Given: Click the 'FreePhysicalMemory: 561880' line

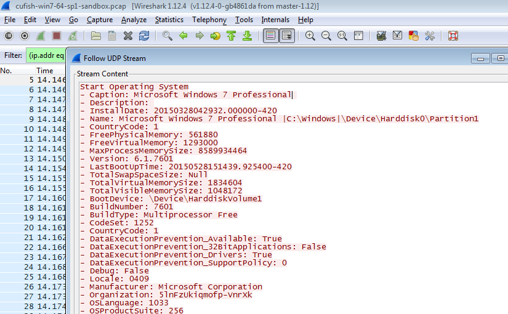Looking at the screenshot, I should 149,134.
